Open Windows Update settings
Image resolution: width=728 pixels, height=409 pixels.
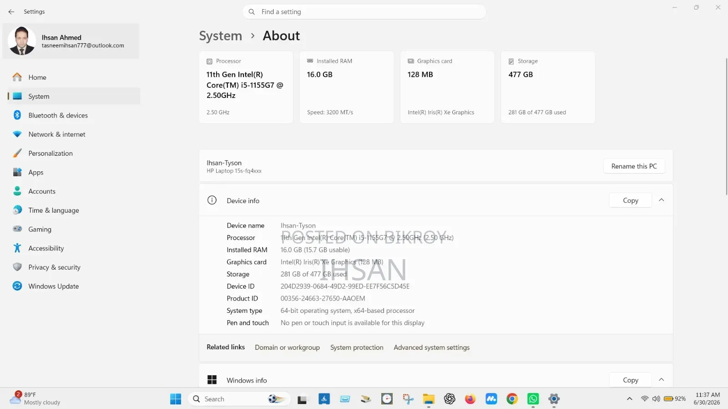point(74,286)
